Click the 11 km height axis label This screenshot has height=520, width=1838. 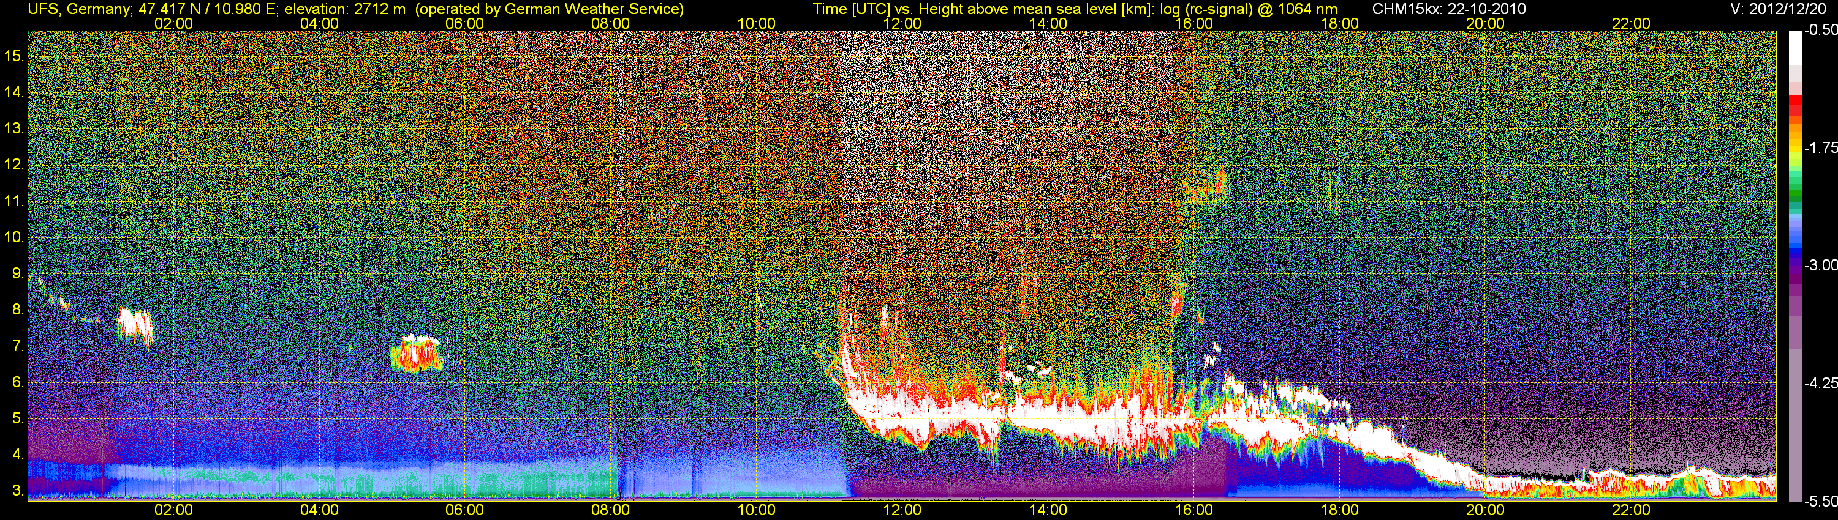tap(14, 202)
